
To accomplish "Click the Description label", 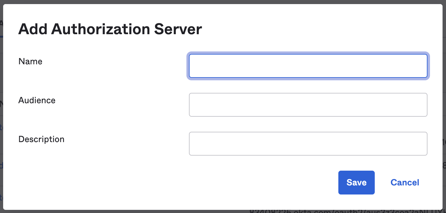I will click(x=41, y=139).
